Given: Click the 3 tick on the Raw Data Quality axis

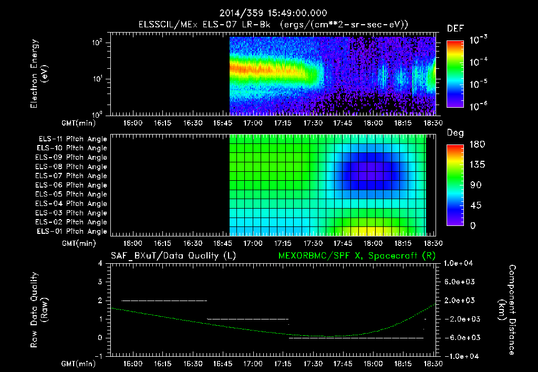Looking at the screenshot, I should click(100, 282).
